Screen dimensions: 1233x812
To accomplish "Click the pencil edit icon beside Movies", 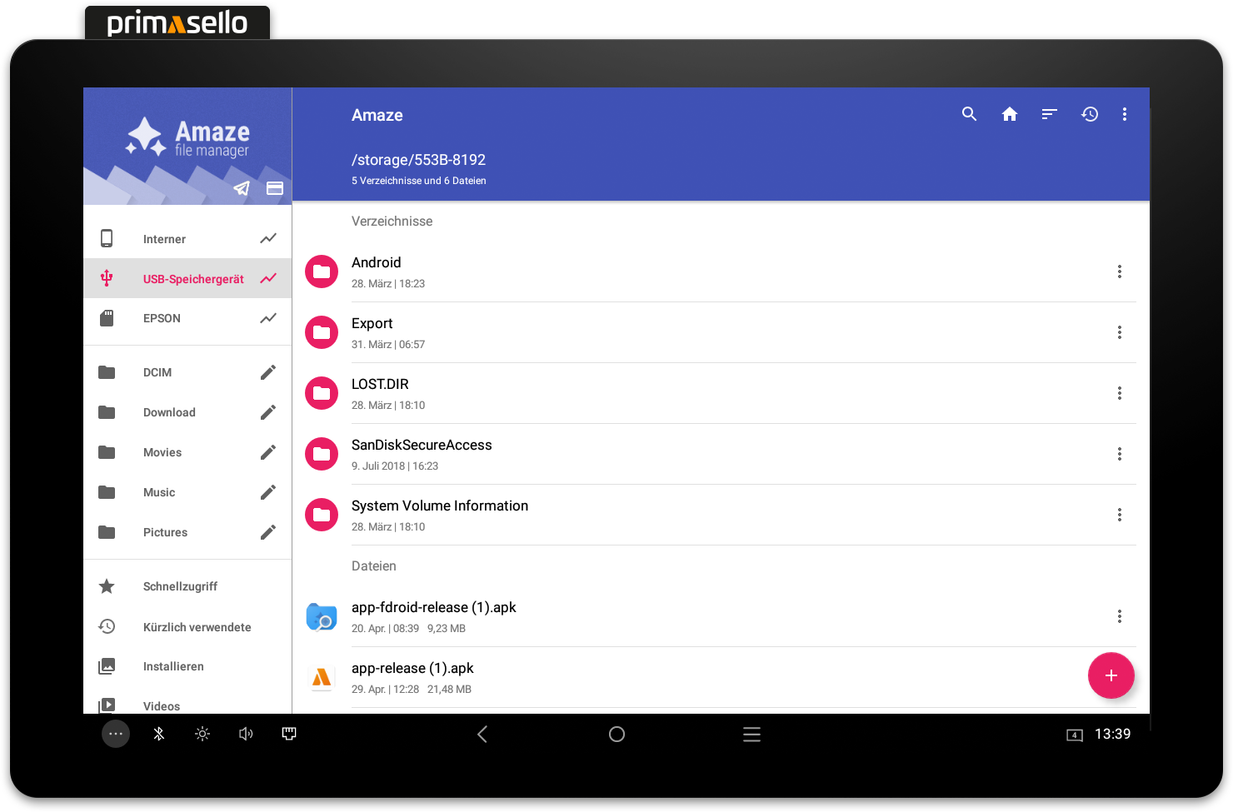I will [x=267, y=452].
